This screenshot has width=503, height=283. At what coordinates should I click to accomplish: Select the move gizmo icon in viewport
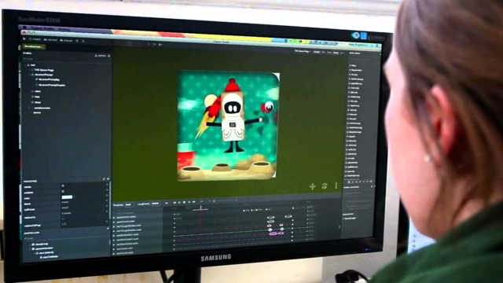[312, 186]
